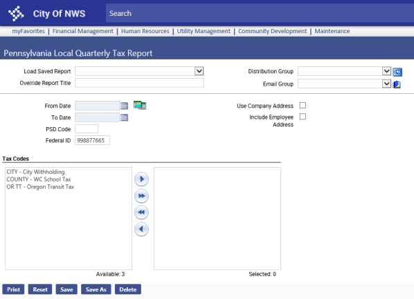
Task: Click the City Of NWS logo
Action: click(x=16, y=13)
